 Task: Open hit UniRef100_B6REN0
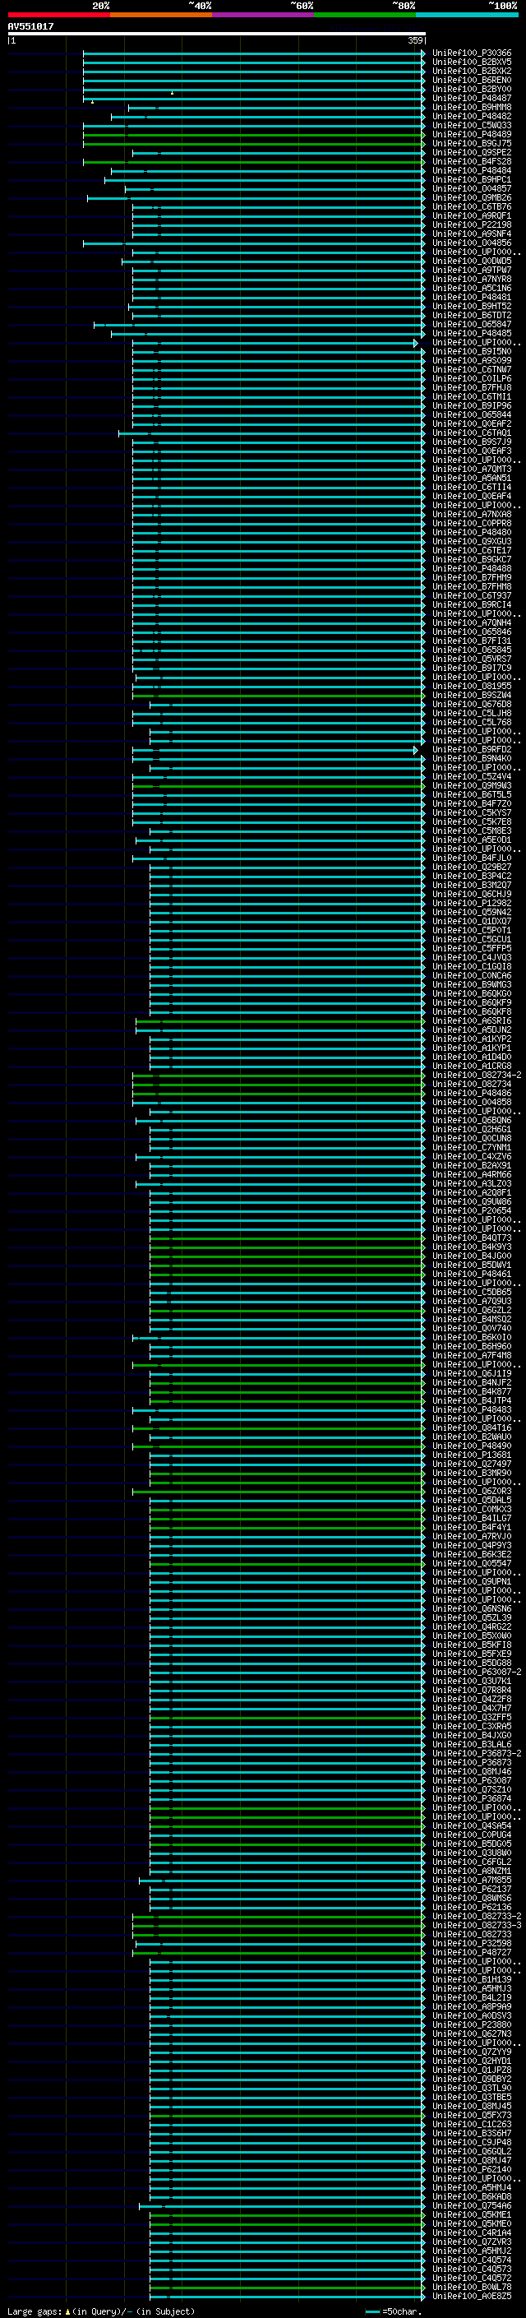click(x=471, y=80)
